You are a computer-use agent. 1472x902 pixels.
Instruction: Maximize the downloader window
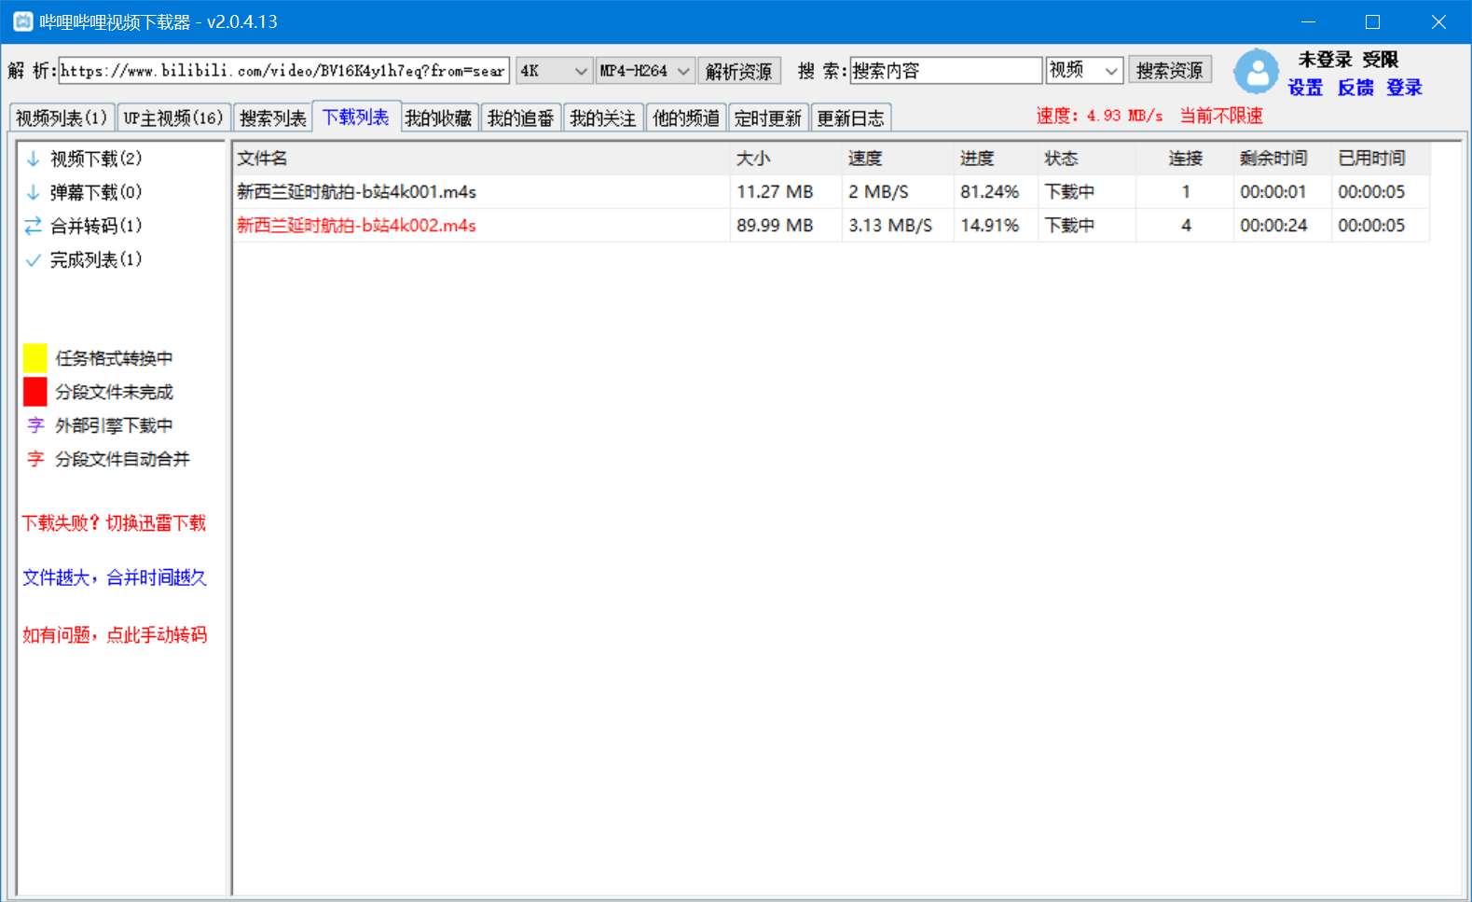click(x=1372, y=21)
